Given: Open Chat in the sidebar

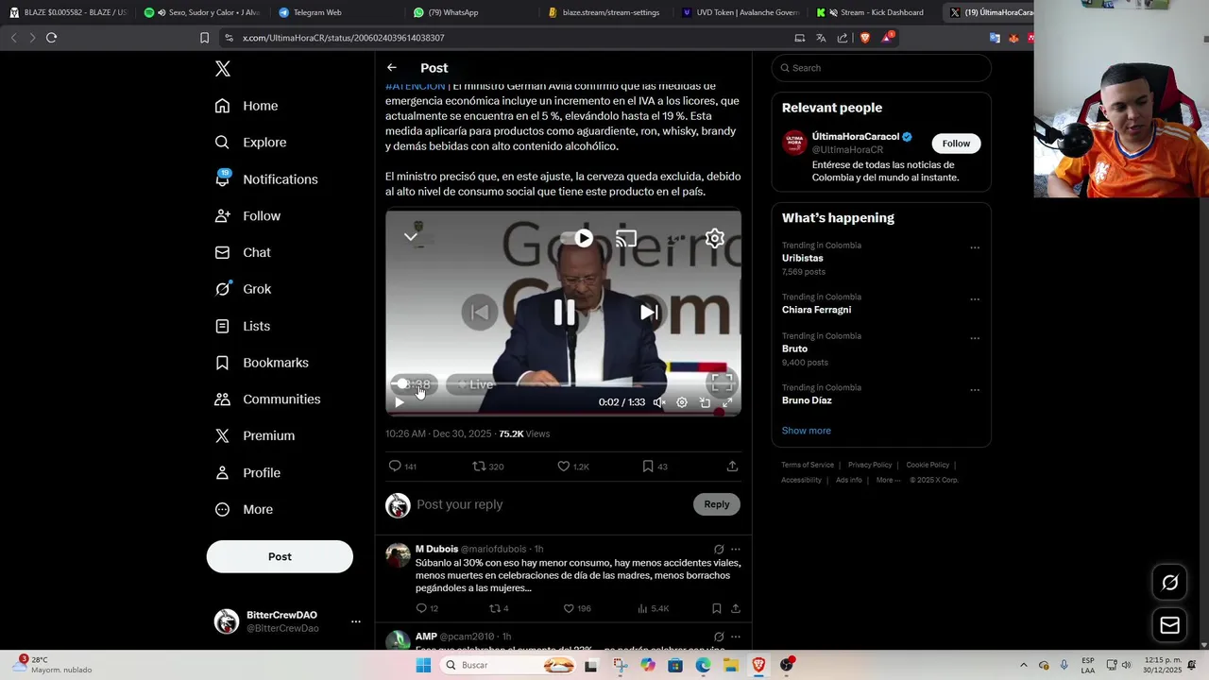Looking at the screenshot, I should click(x=243, y=253).
